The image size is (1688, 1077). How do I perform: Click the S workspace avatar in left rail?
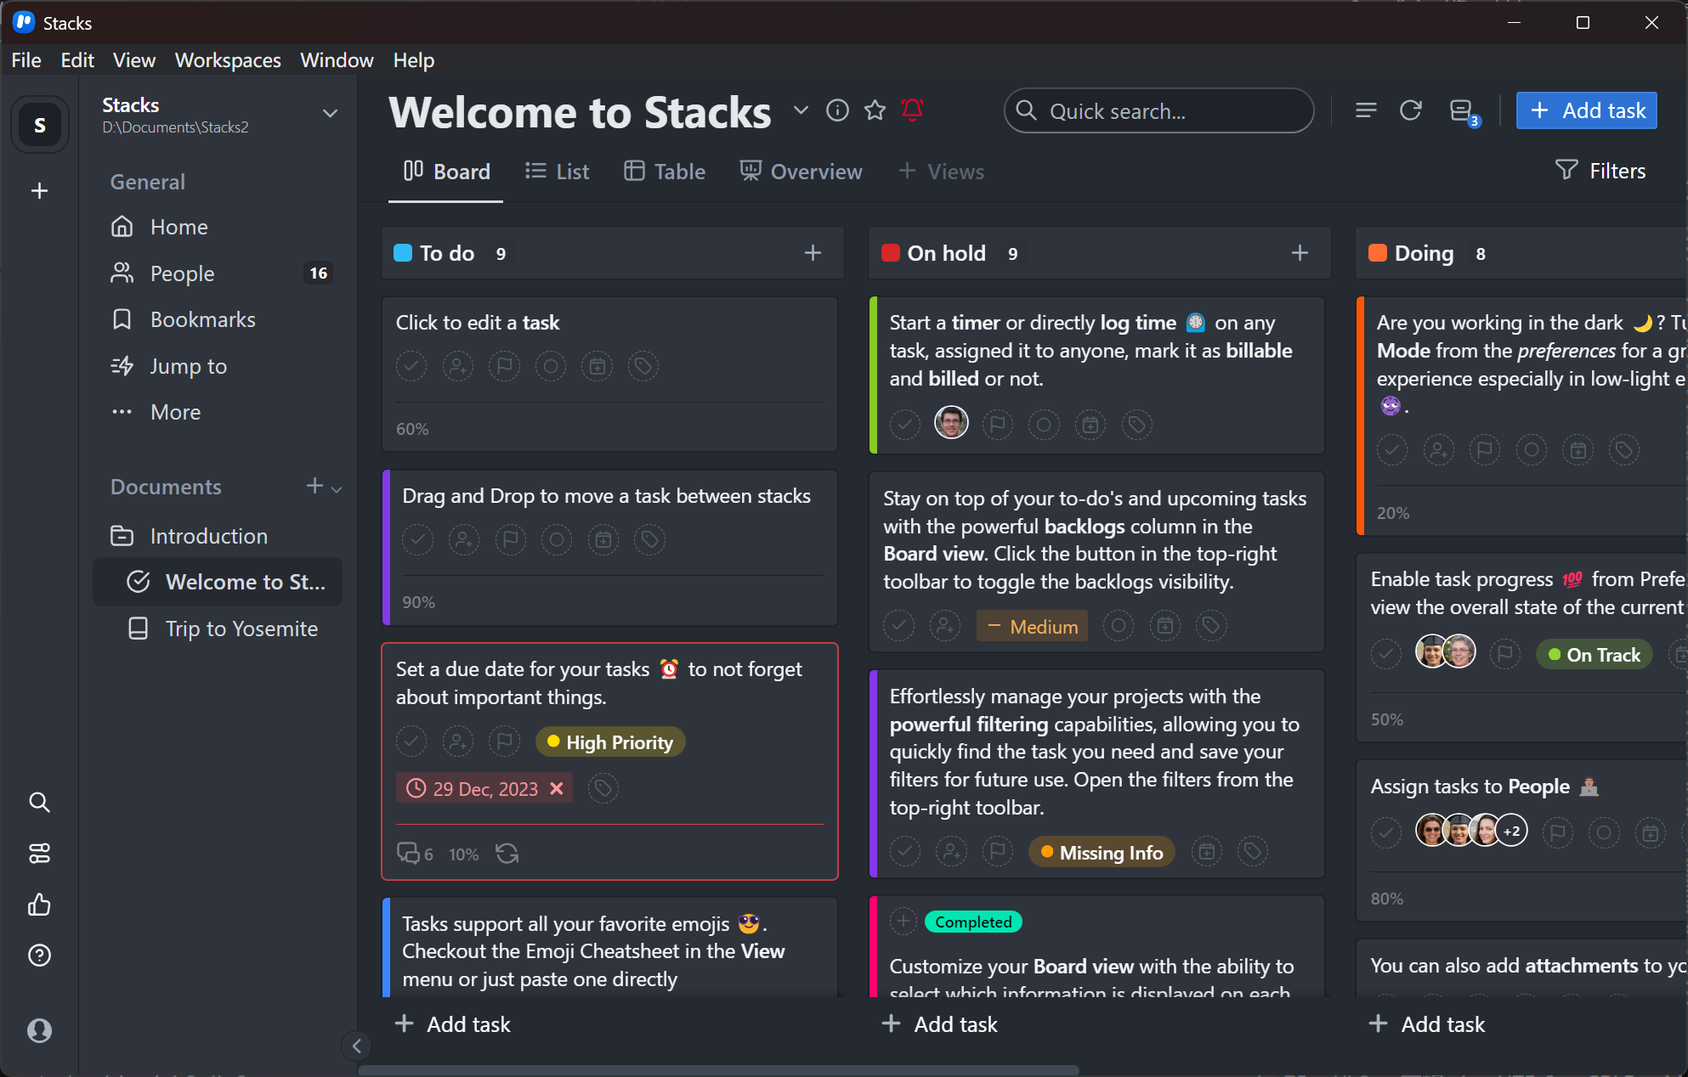pos(40,125)
